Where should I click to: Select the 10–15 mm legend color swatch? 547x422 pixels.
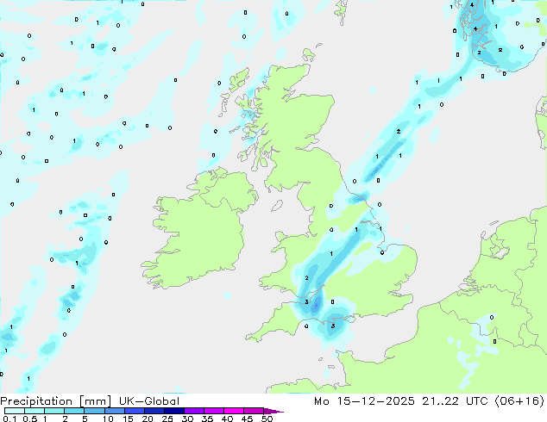click(114, 411)
